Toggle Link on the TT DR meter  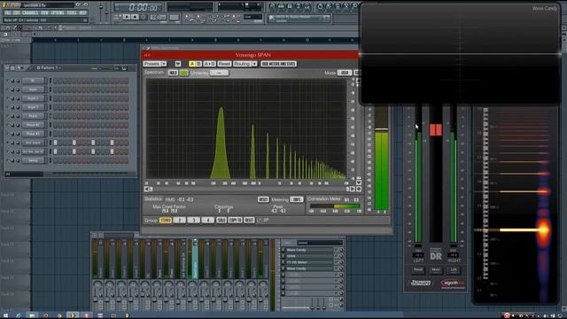(454, 269)
